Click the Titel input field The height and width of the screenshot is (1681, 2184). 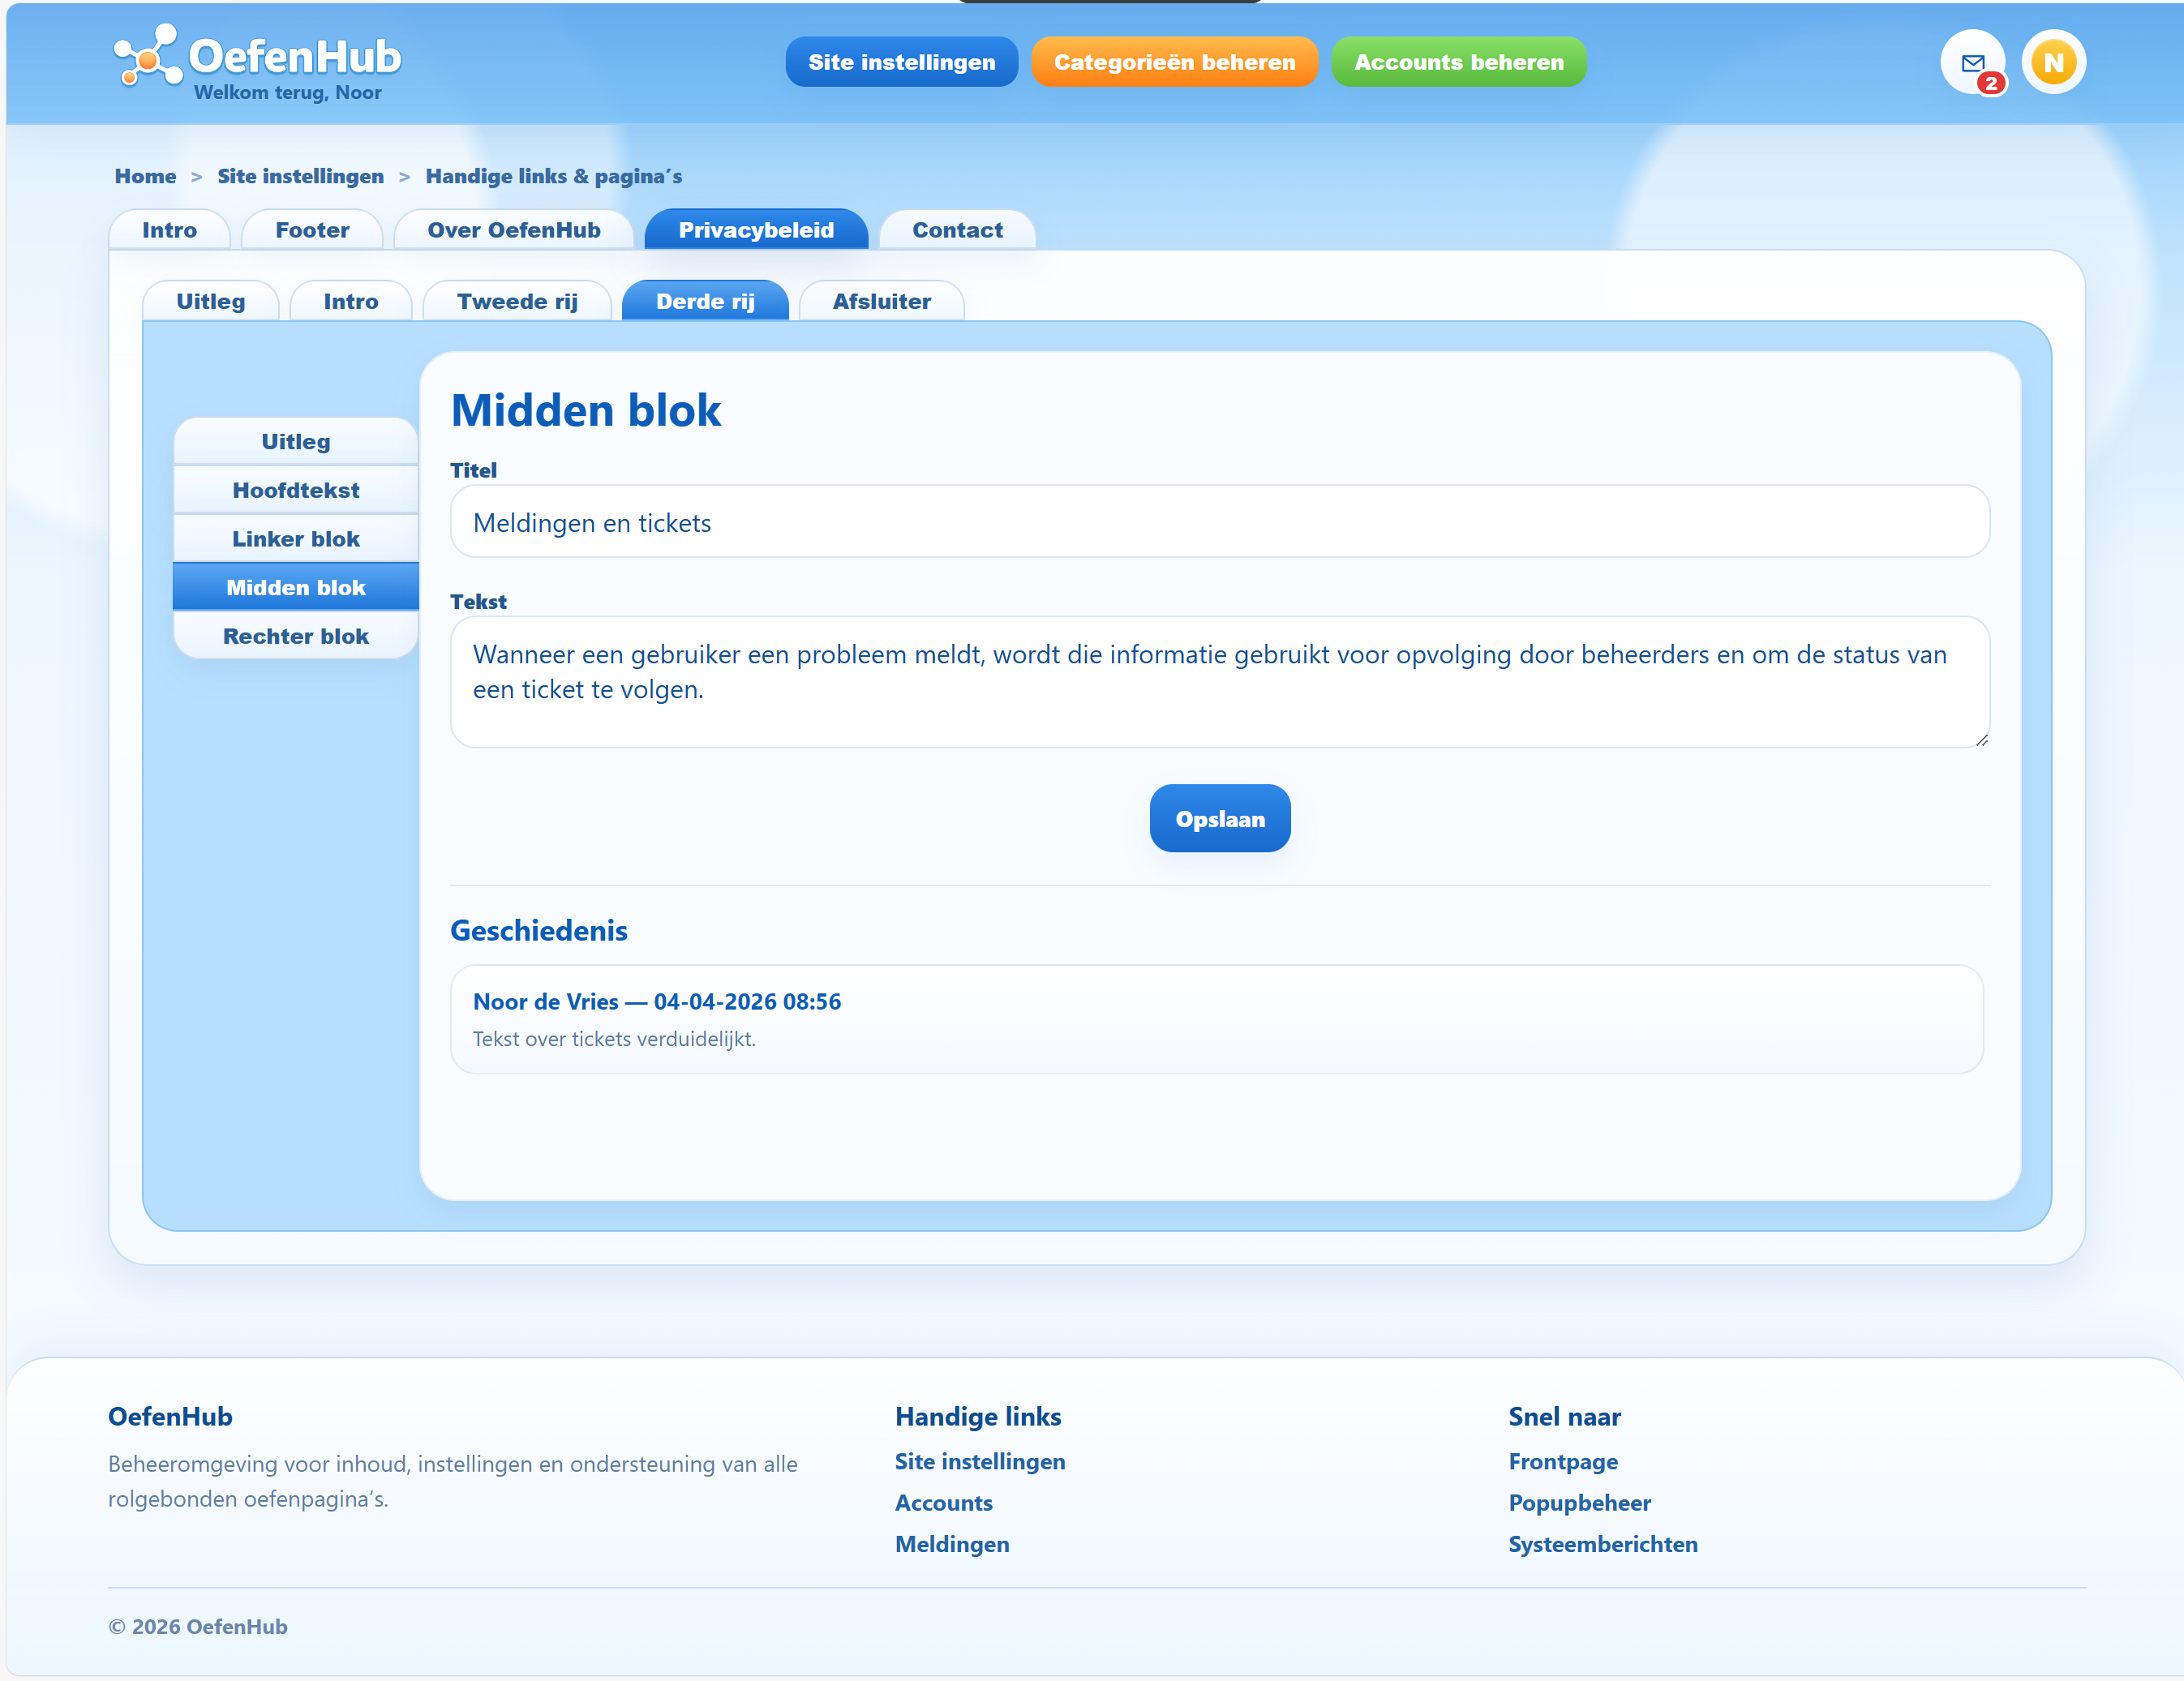pos(1219,522)
